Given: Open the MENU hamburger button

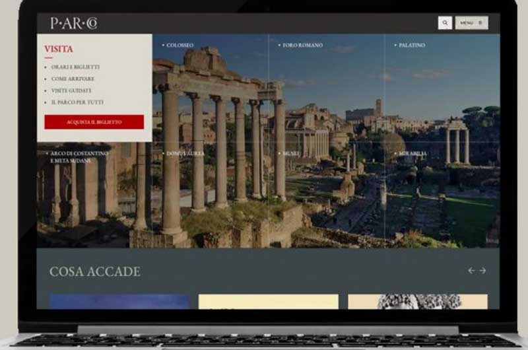Looking at the screenshot, I should click(x=471, y=23).
